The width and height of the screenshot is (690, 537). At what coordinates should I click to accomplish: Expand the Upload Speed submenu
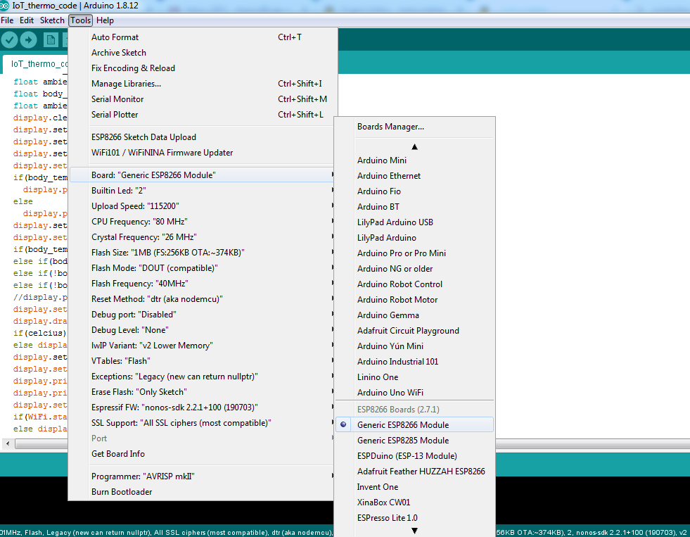(x=203, y=206)
